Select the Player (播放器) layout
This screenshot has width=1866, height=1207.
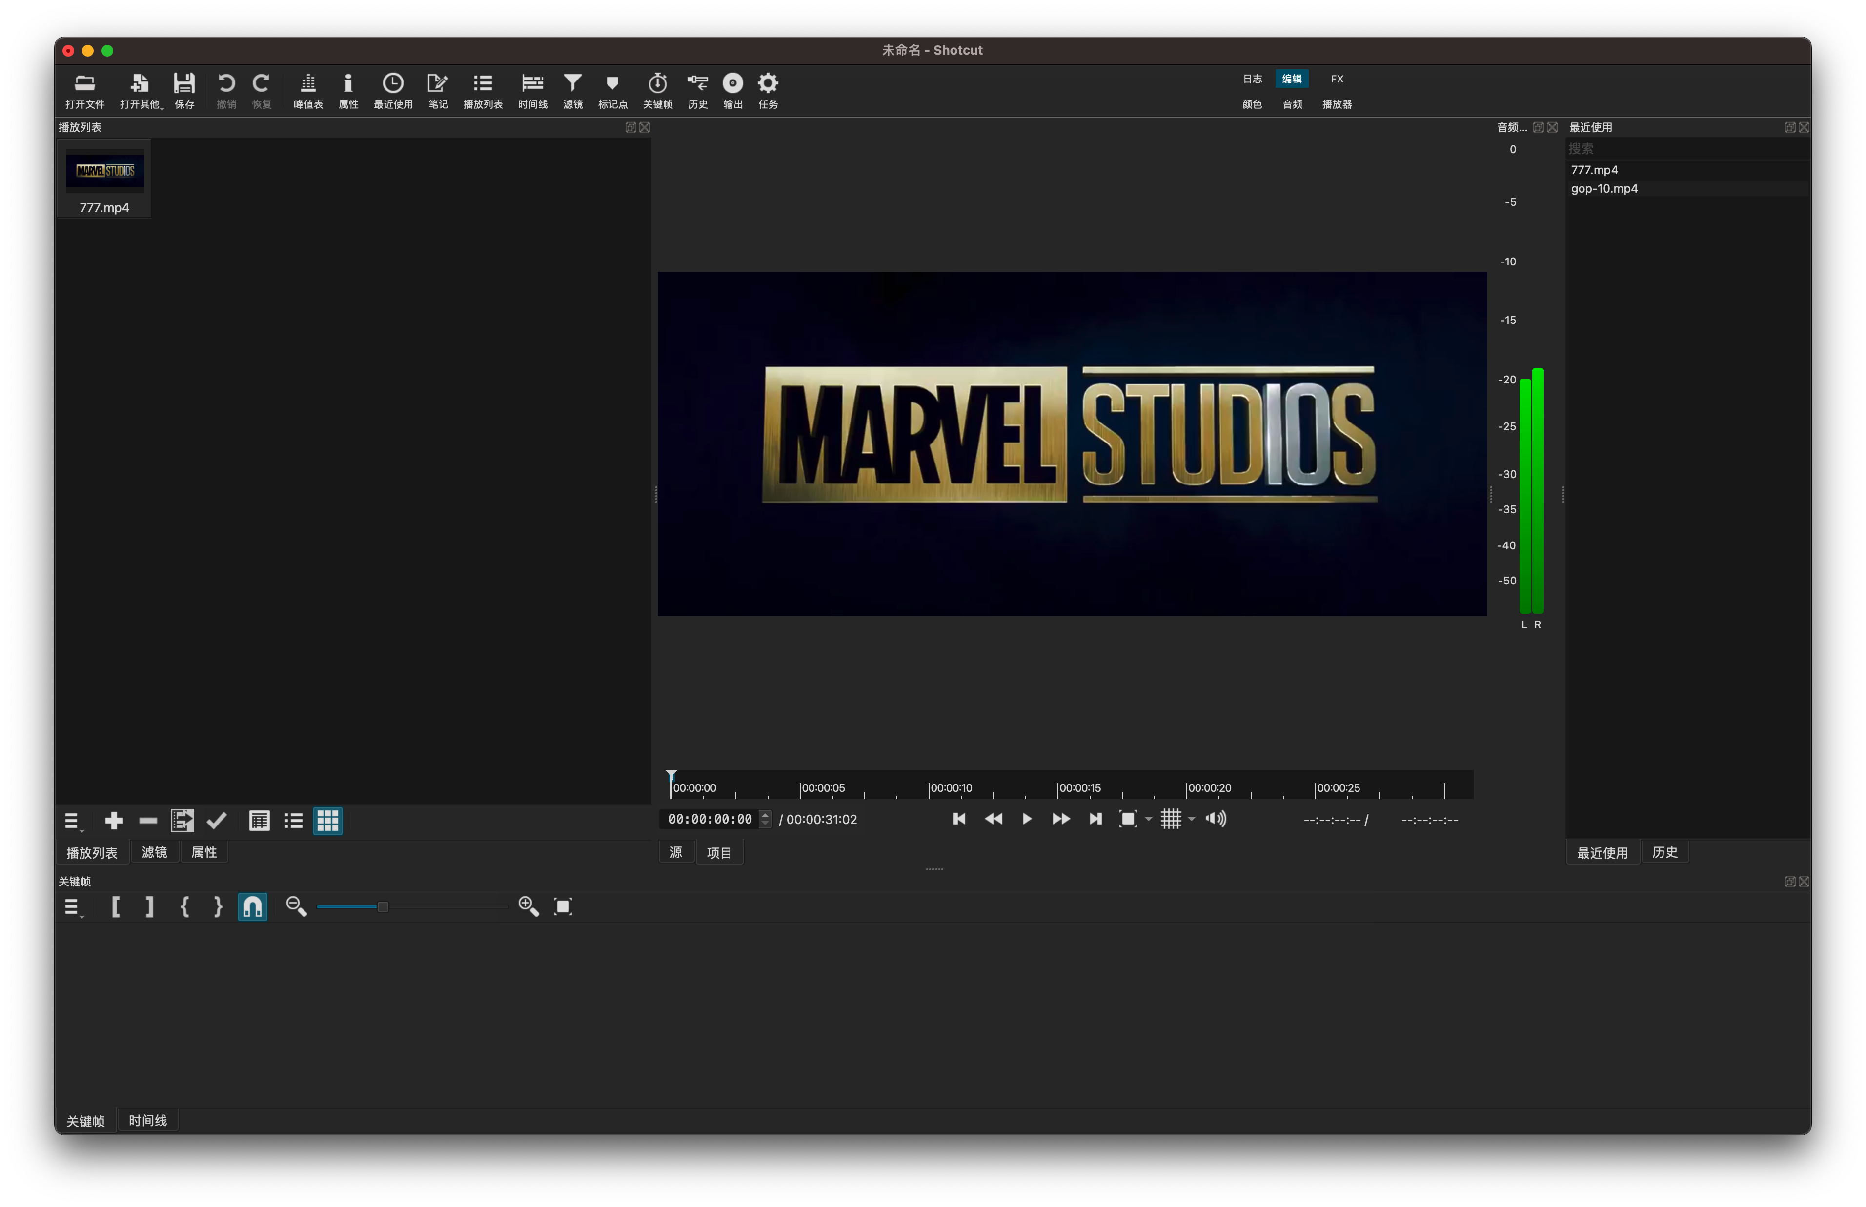[1337, 104]
